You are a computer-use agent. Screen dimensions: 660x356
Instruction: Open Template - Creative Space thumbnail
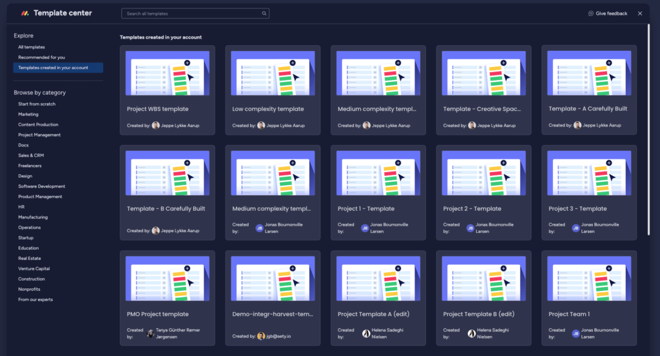483,74
